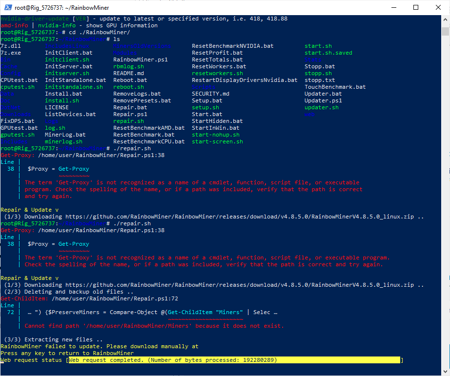Viewport: 450px width, 376px height.
Task: Select setup.sh in the listing
Action: (x=205, y=107)
